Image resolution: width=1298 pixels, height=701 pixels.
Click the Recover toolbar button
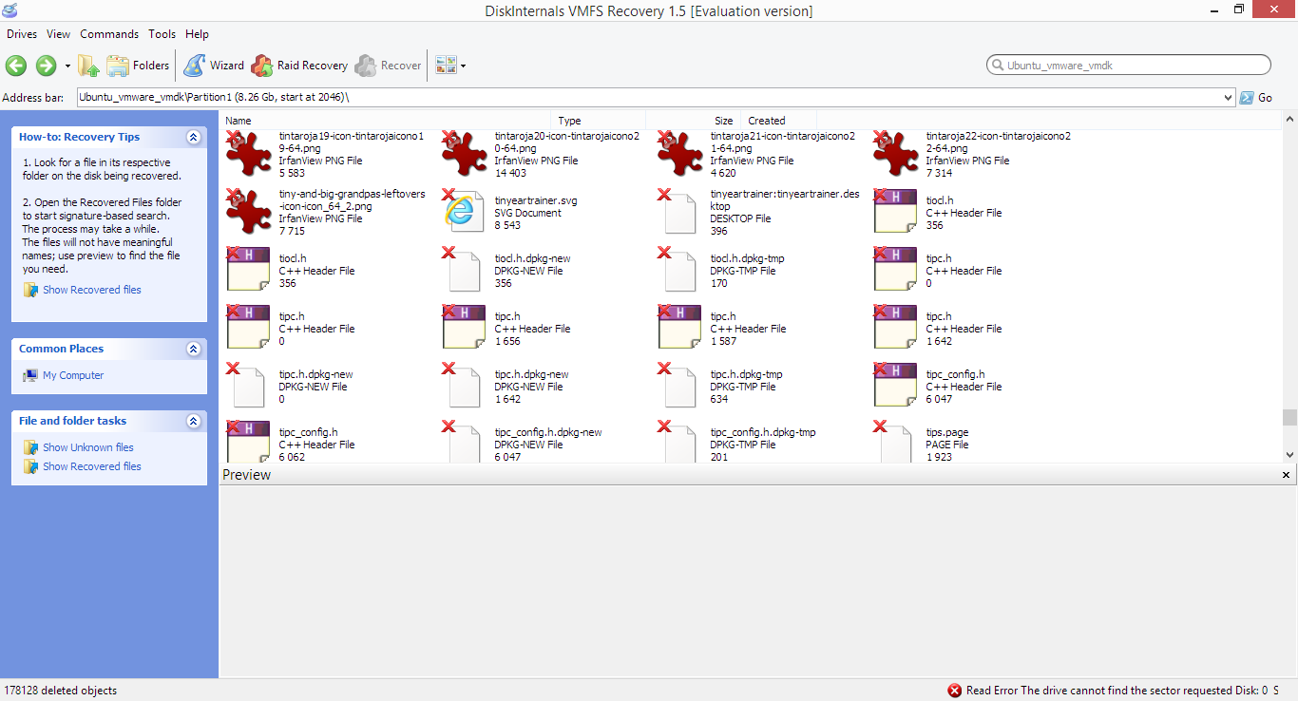click(388, 66)
